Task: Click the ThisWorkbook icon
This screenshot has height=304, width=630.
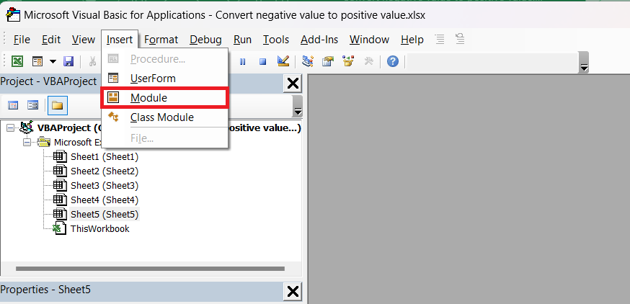Action: tap(60, 228)
